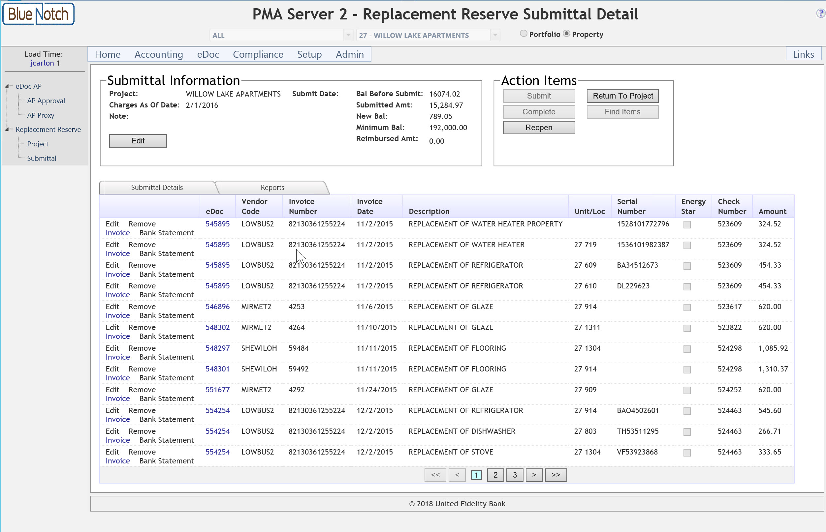Go to page 2 of results
The height and width of the screenshot is (532, 826).
(x=495, y=475)
